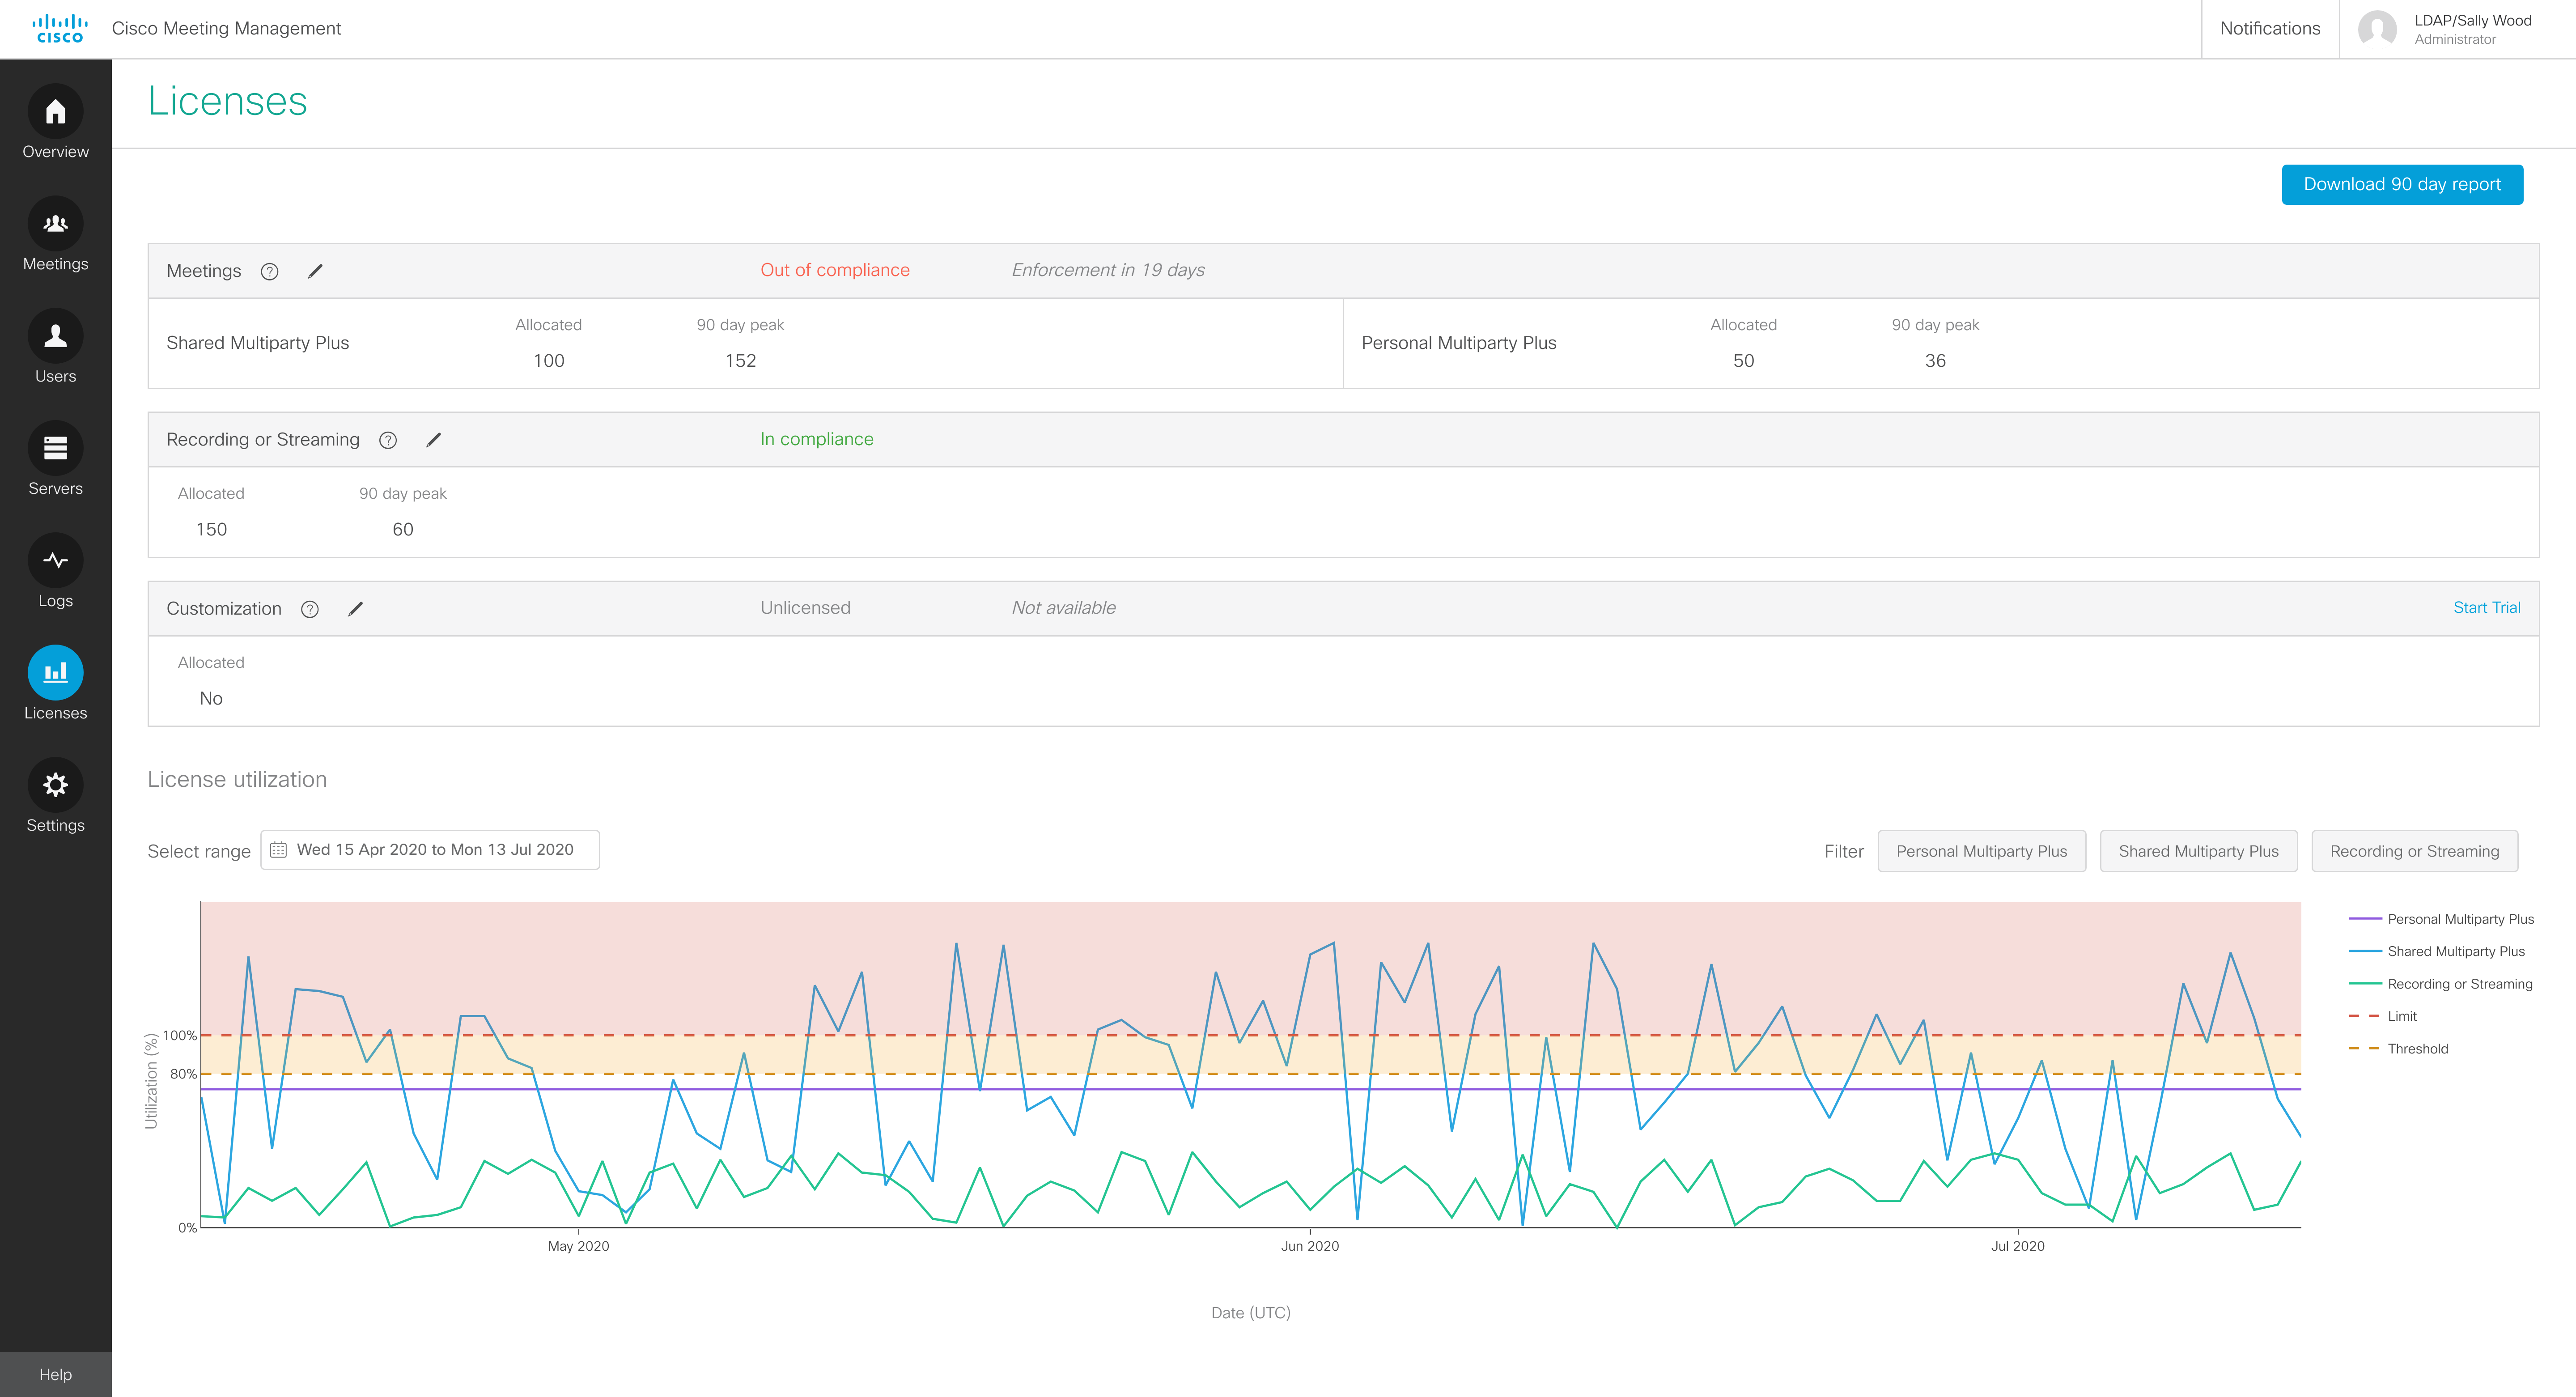
Task: Toggle Personal Multiparty Plus filter
Action: 1981,851
